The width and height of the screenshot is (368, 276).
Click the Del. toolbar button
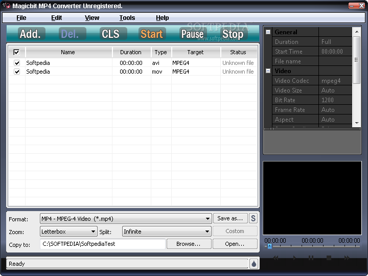click(72, 34)
